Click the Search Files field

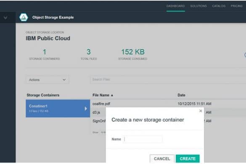(168, 79)
